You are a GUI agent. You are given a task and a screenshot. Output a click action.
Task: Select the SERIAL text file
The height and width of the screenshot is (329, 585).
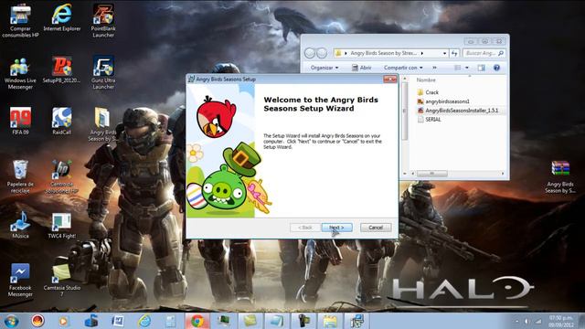click(429, 120)
